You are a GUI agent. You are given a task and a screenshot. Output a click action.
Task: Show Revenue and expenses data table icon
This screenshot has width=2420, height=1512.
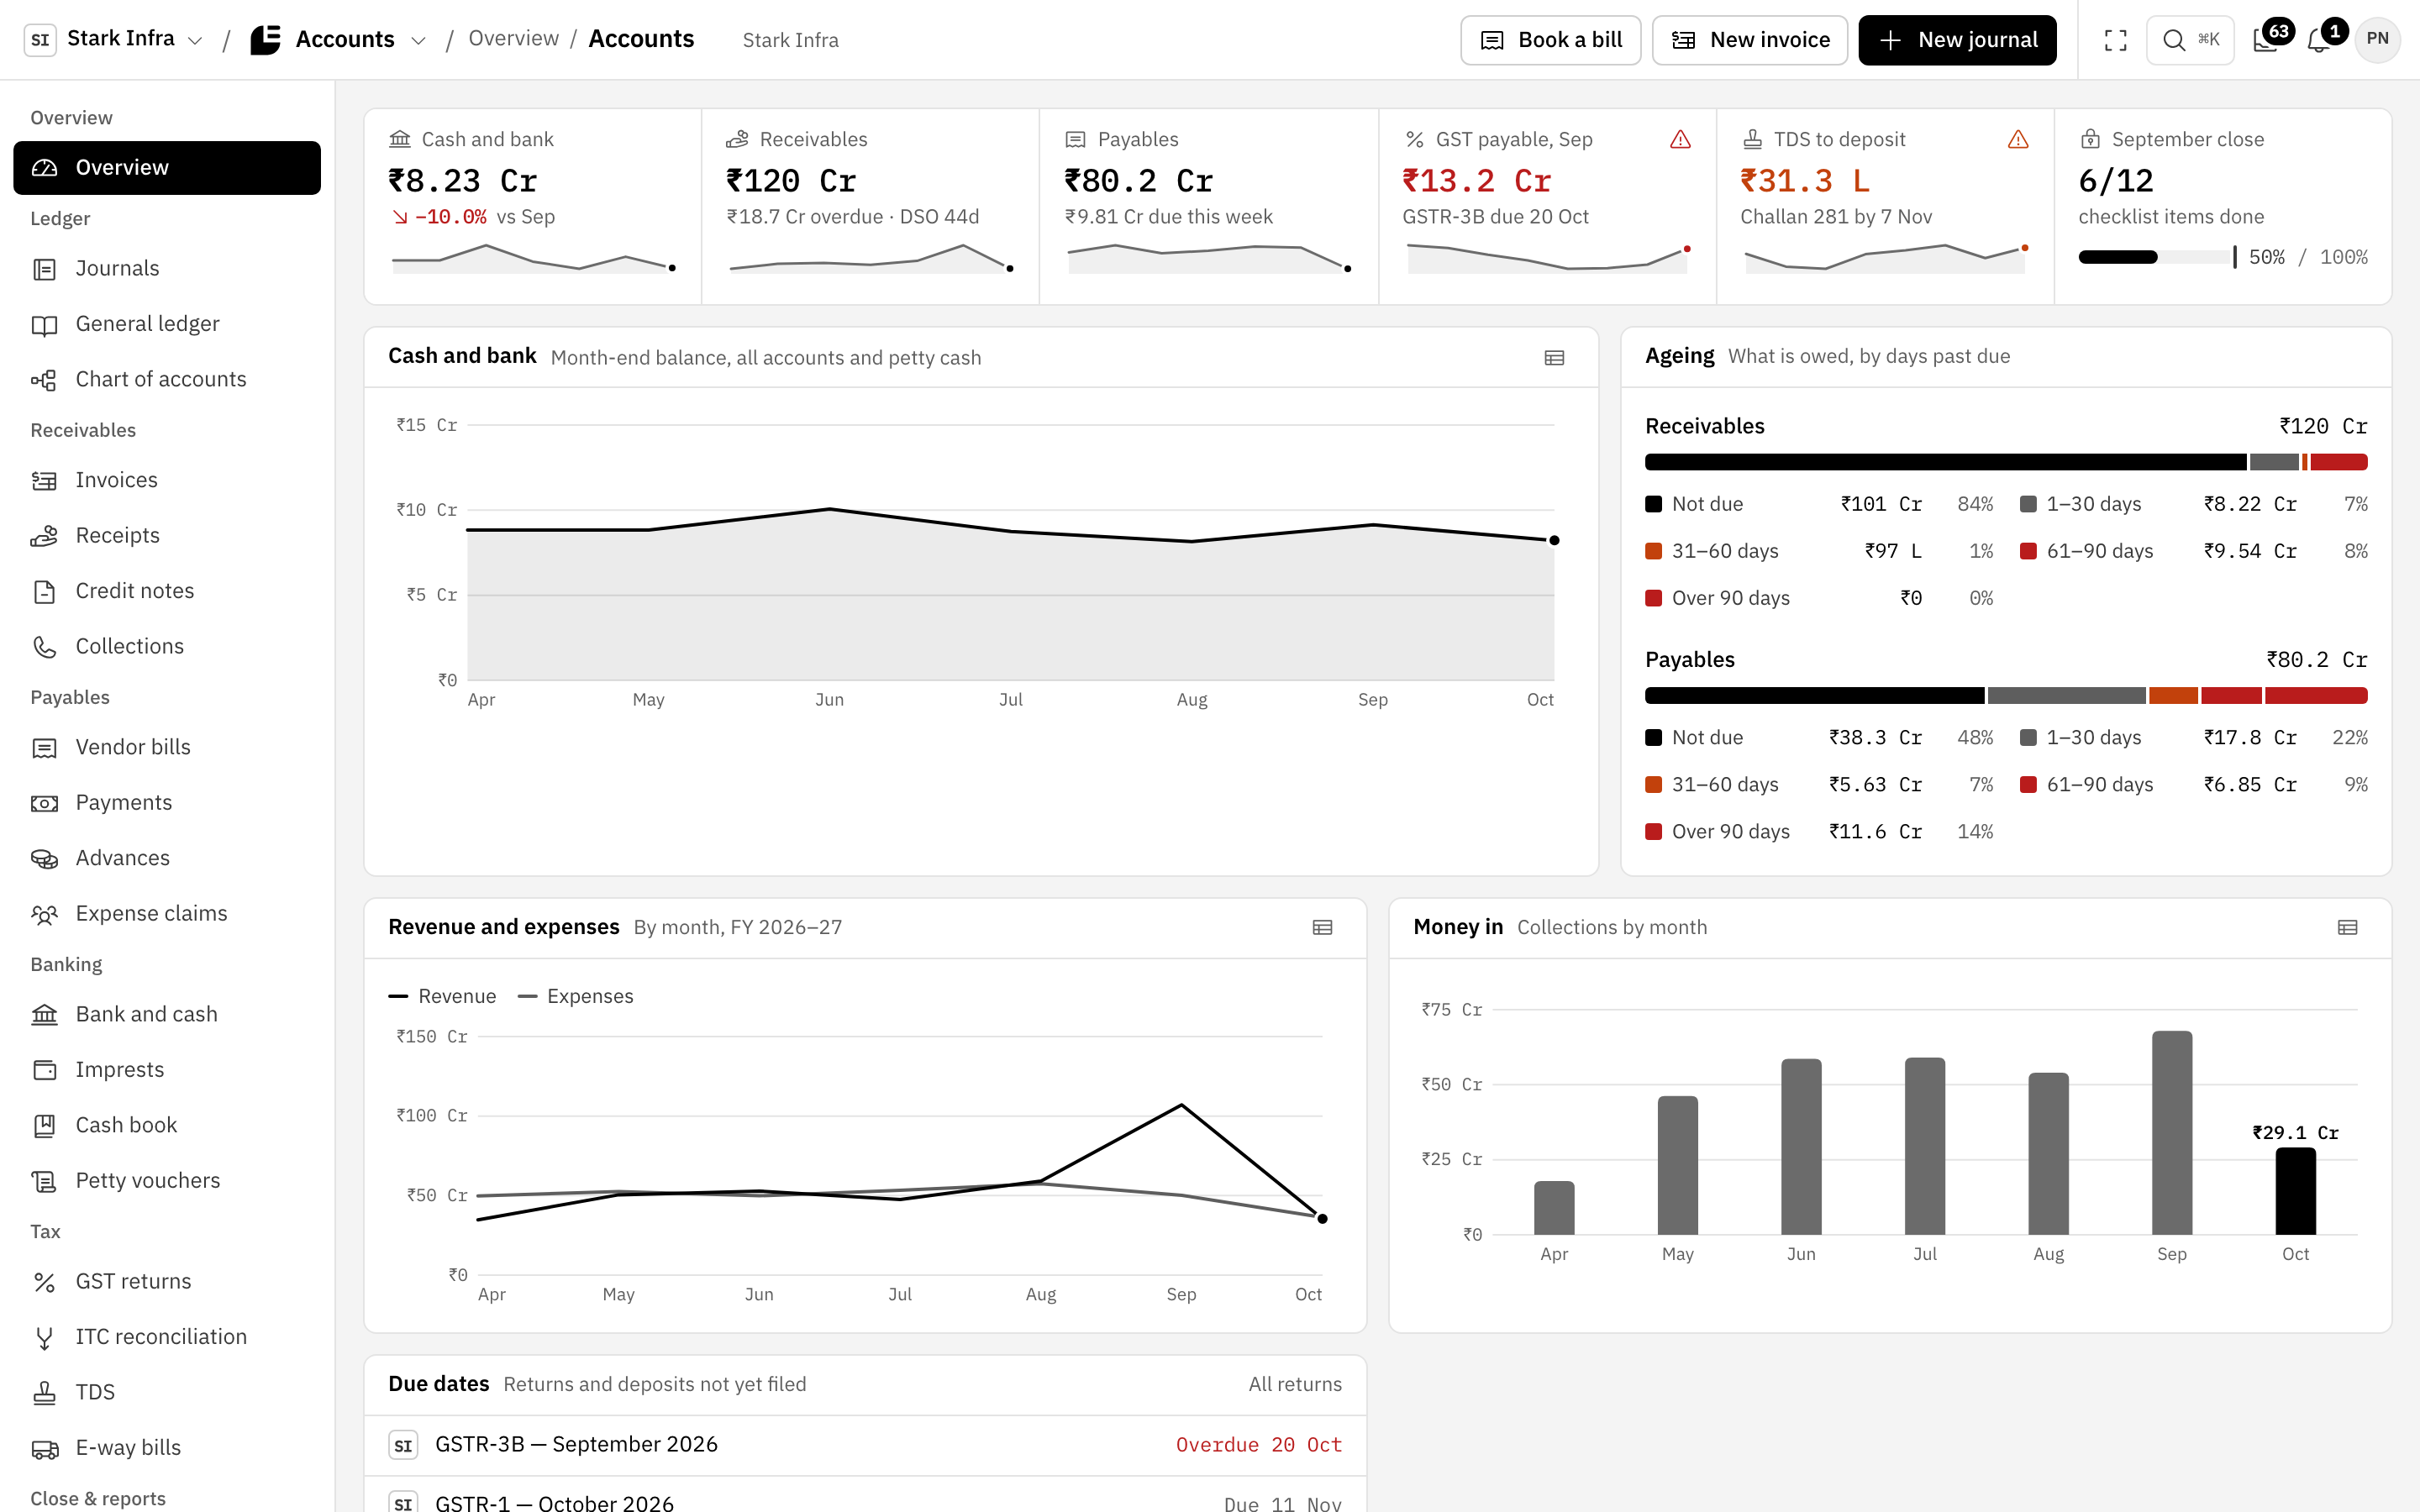[1322, 928]
